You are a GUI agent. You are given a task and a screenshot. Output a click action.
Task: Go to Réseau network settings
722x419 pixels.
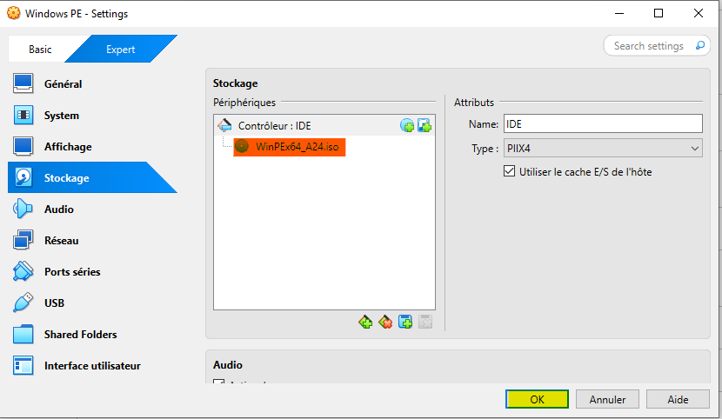click(x=62, y=241)
